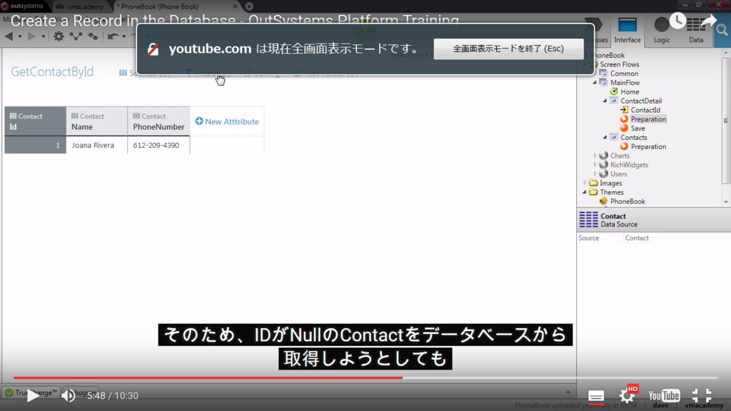
Task: Select Common flow in tree
Action: point(624,73)
